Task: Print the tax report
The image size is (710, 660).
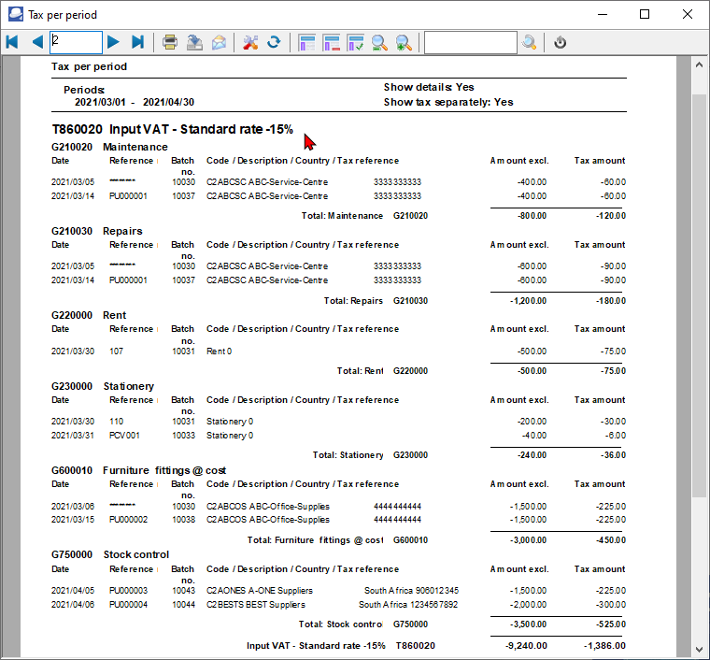Action: point(170,42)
